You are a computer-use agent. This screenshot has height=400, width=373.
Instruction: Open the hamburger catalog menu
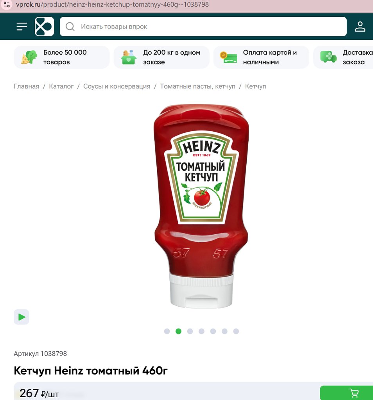coord(22,27)
